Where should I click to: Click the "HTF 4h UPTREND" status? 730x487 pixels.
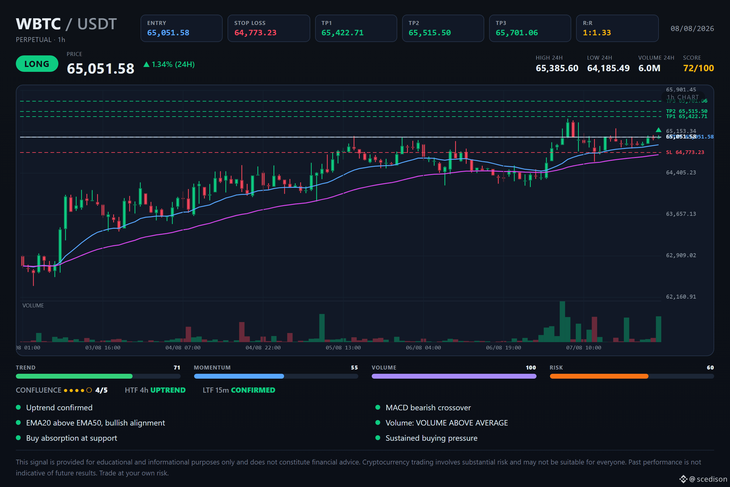tap(155, 390)
